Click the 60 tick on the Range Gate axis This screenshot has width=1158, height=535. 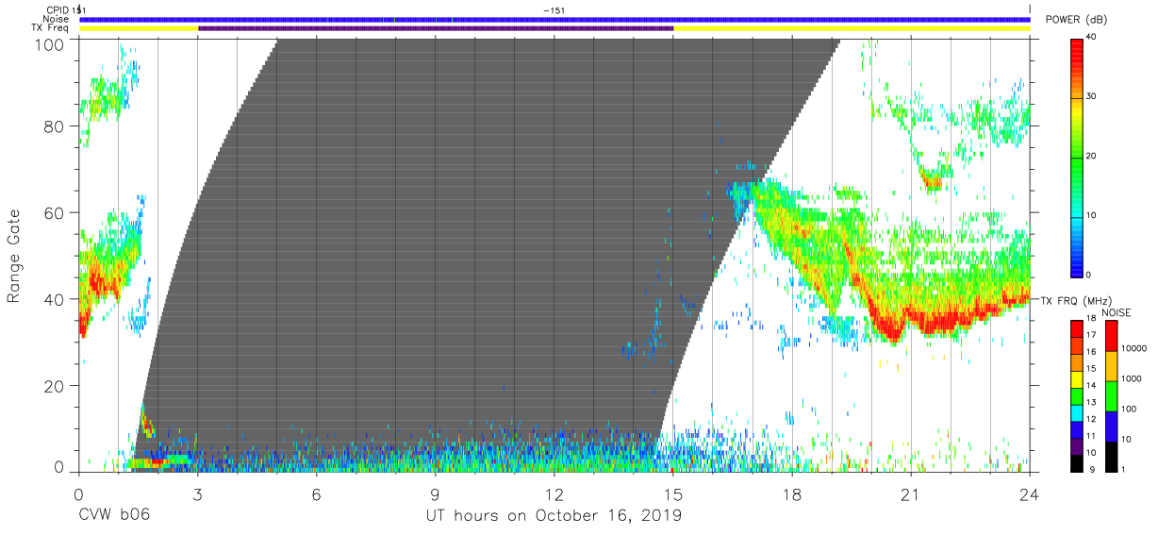[54, 212]
